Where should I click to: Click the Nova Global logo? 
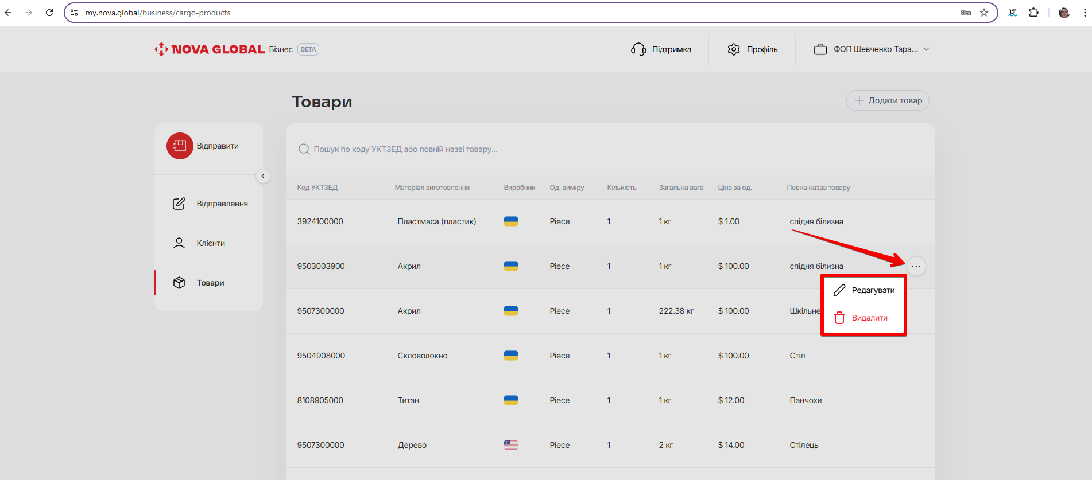coord(210,49)
